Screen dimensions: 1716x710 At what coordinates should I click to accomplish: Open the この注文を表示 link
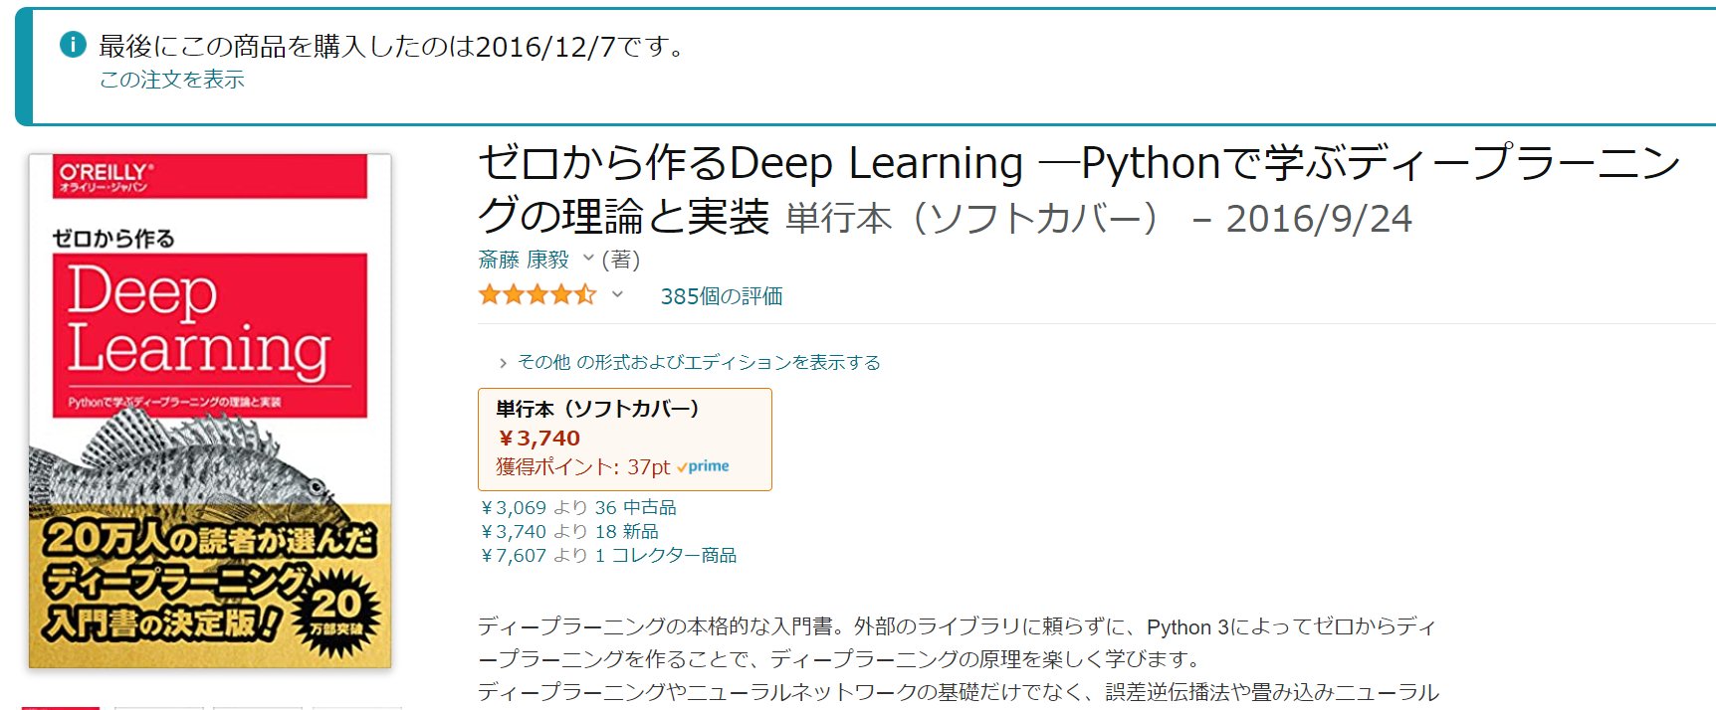172,80
